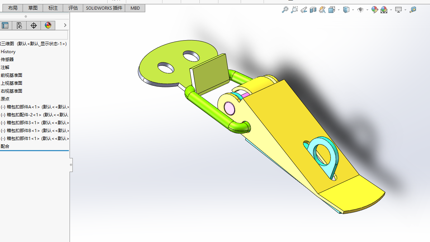
Task: Open the 评估 ribbon tab
Action: click(73, 8)
